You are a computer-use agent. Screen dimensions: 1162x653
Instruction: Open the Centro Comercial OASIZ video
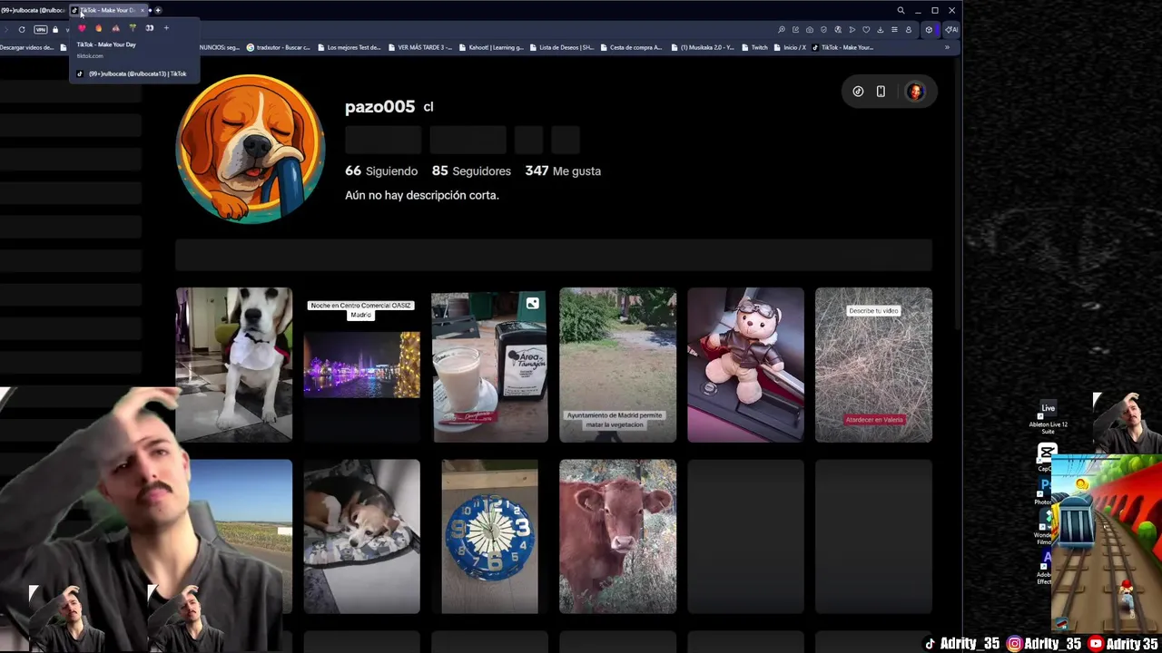[x=361, y=365]
